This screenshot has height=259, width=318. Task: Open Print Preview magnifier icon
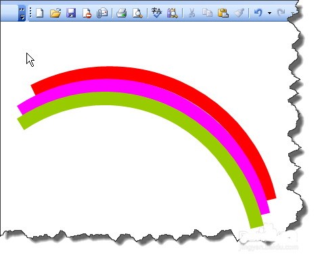[x=137, y=13]
